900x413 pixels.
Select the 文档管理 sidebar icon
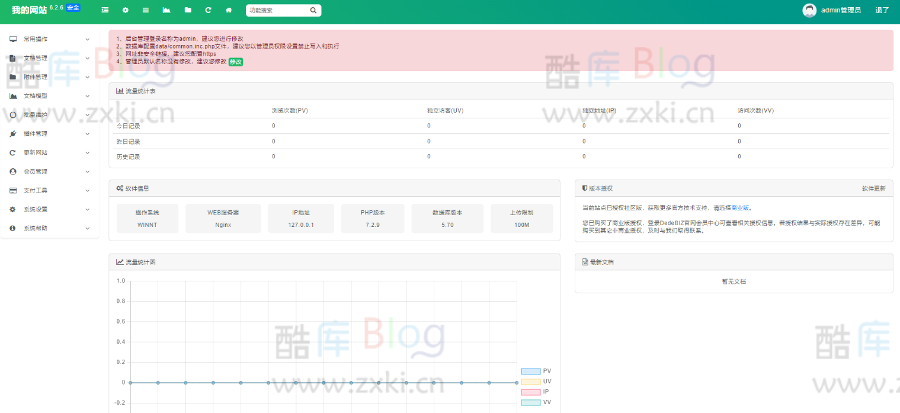(x=12, y=57)
